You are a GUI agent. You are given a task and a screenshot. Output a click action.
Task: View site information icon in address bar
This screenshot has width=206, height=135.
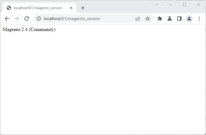tap(39, 19)
